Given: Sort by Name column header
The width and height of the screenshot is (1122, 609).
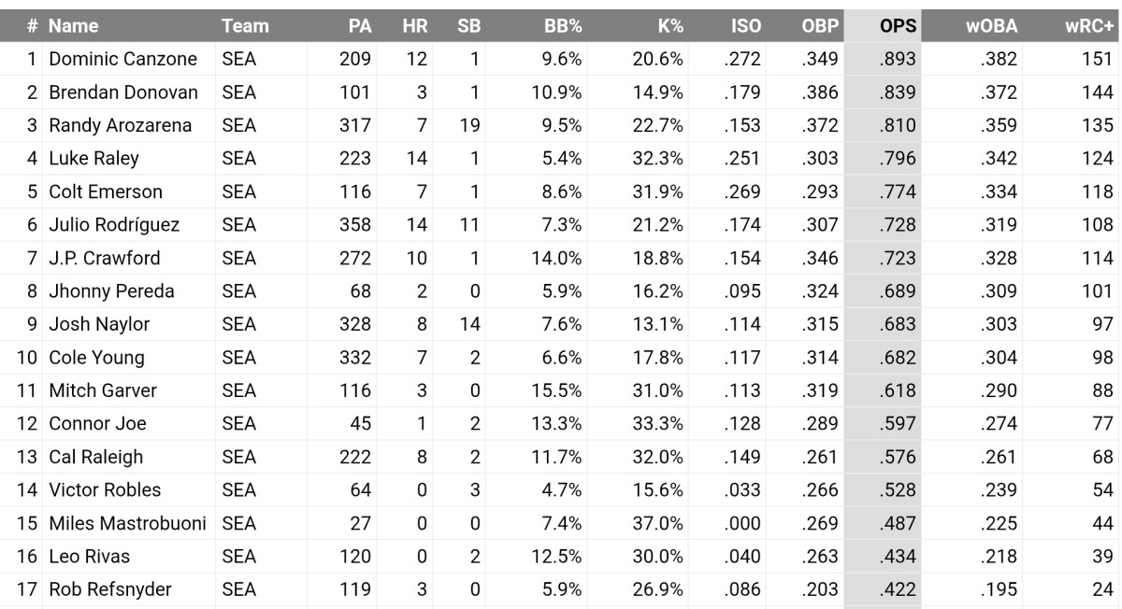Looking at the screenshot, I should (73, 26).
